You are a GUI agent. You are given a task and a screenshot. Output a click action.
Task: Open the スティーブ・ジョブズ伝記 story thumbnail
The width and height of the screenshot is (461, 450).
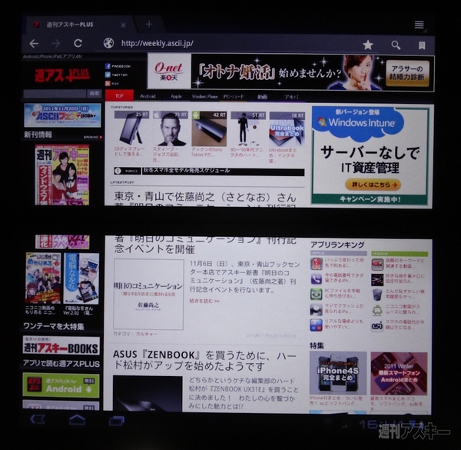click(x=171, y=128)
